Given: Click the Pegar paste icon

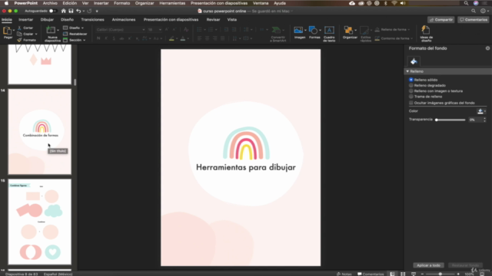Looking at the screenshot, I should tap(7, 31).
